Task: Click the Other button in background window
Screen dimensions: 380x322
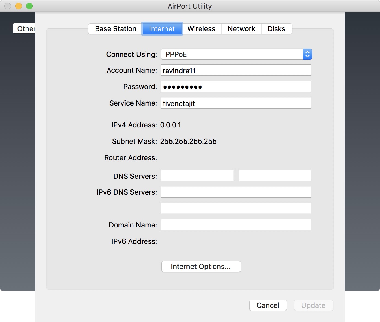Action: (25, 28)
